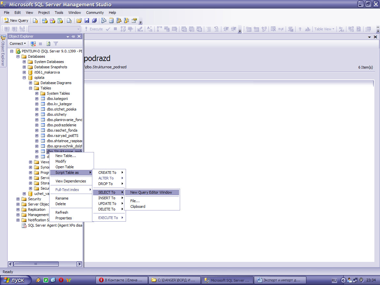This screenshot has height=285, width=380.
Task: Open the File menu
Action: (7, 13)
